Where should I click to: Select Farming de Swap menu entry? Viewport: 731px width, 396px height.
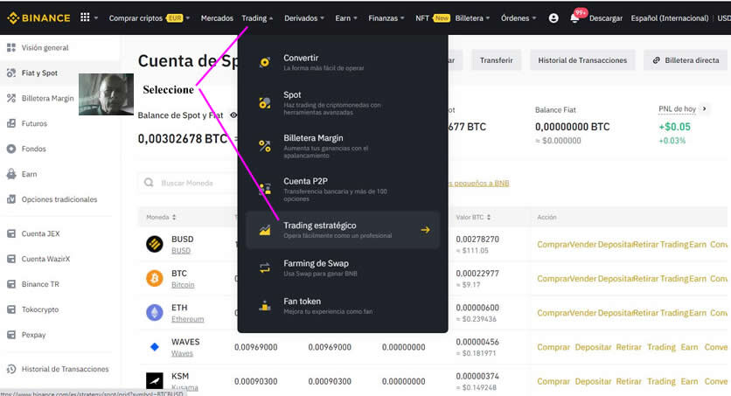(343, 267)
